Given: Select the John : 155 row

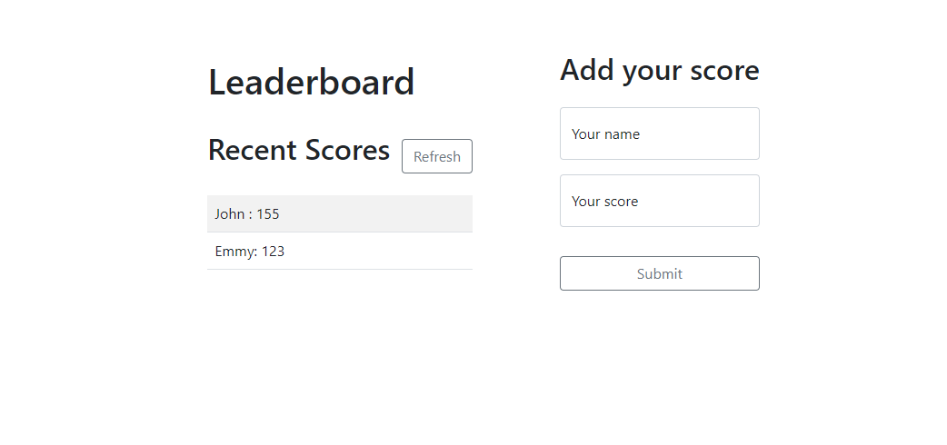Looking at the screenshot, I should (x=339, y=213).
